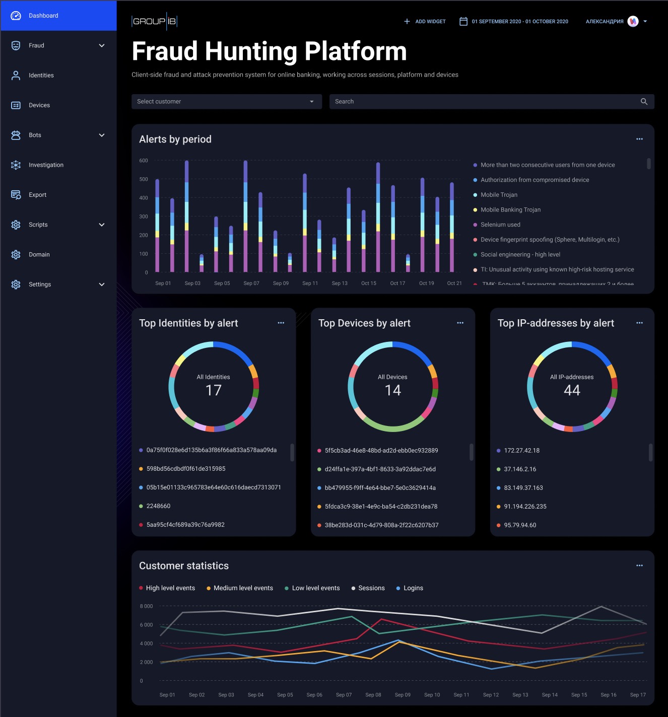Select IP address 37.146.2.16

point(520,469)
